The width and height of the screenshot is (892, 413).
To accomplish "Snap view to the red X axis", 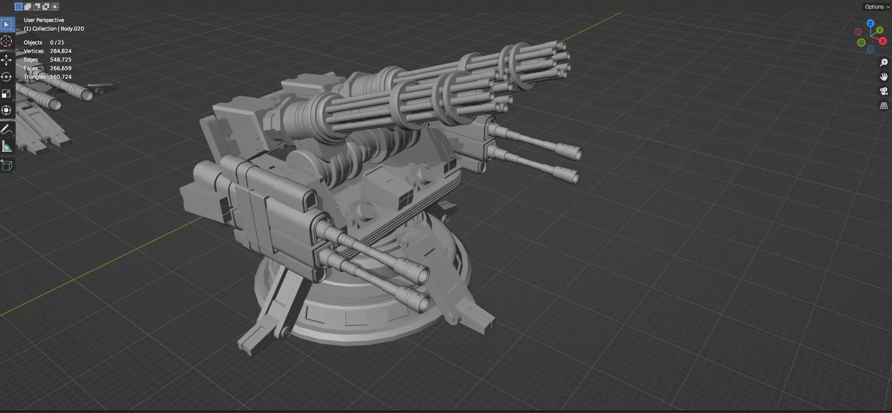I will pyautogui.click(x=883, y=41).
